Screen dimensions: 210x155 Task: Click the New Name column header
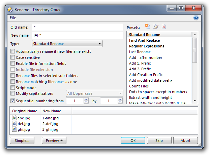(x=56, y=111)
